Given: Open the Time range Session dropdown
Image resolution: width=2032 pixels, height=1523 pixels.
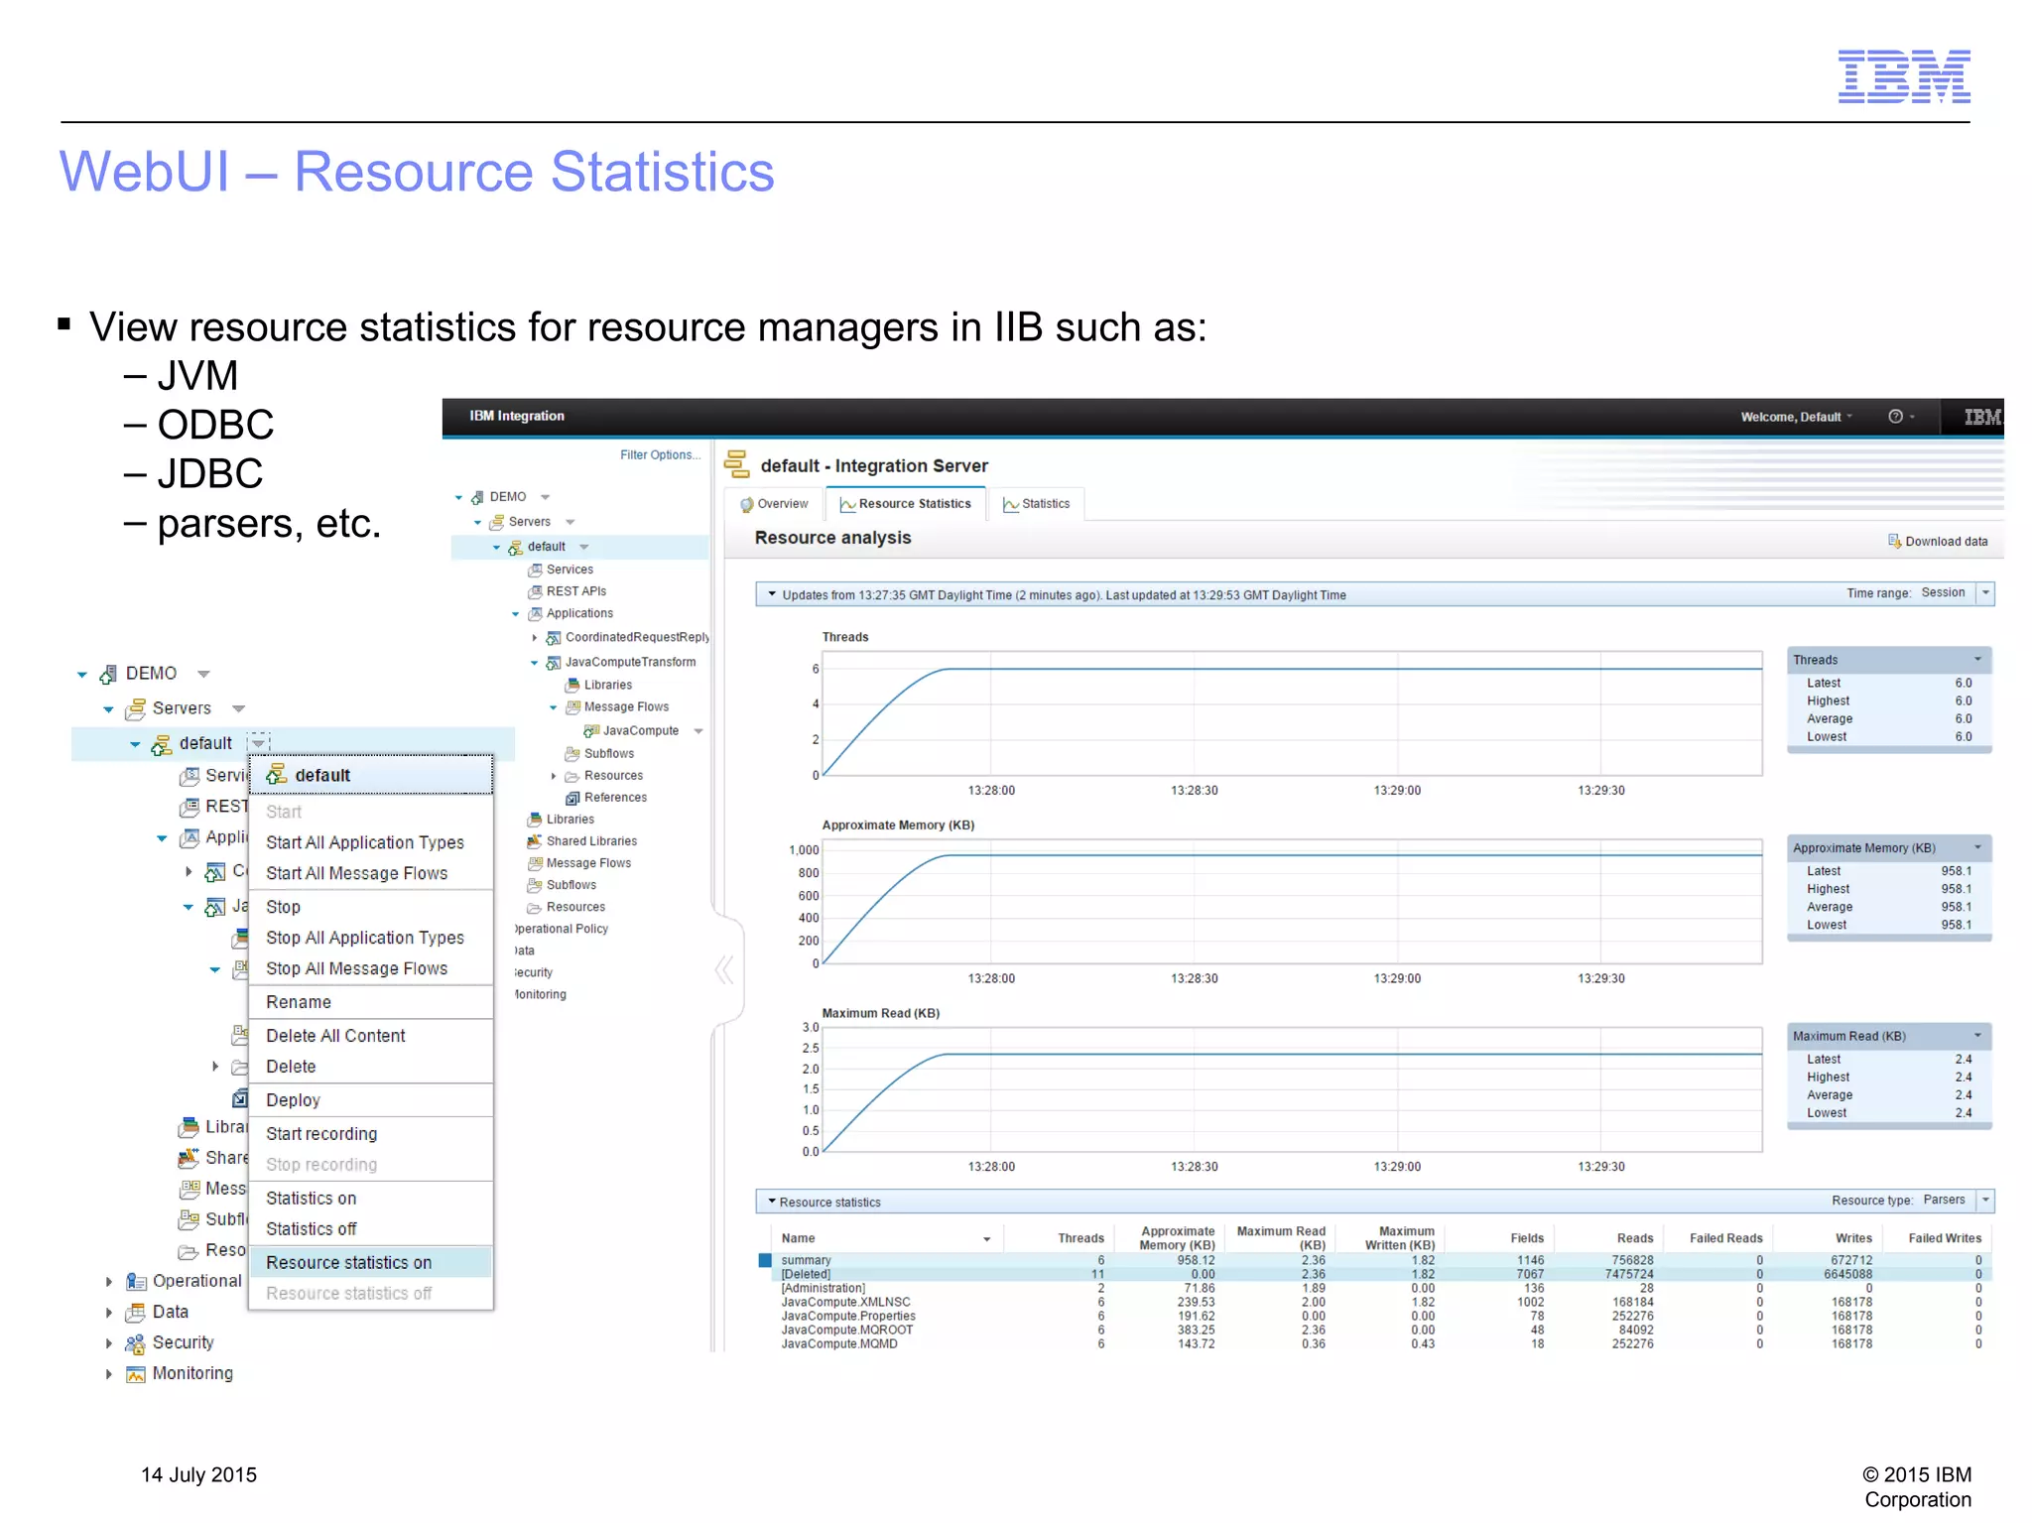Looking at the screenshot, I should point(1985,593).
